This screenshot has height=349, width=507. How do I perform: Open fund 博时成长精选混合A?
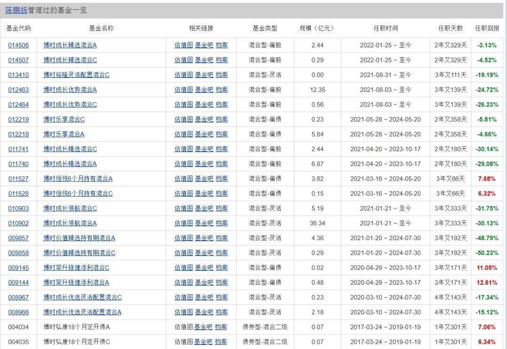(70, 164)
